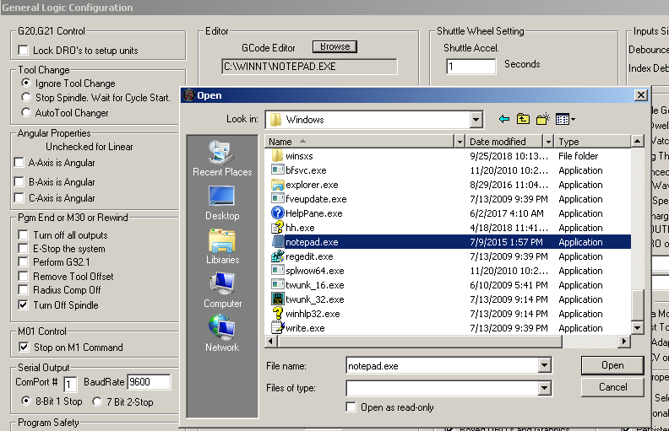Select the splwow64.exe icon
Screen dimensions: 669x431
(277, 271)
